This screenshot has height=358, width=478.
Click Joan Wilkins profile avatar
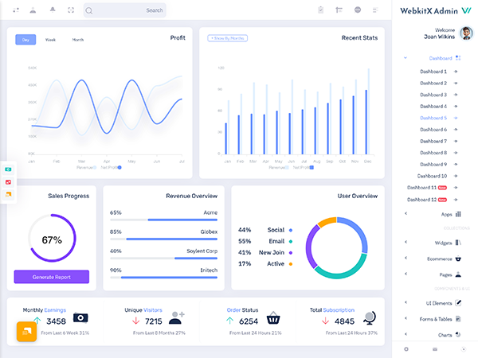click(466, 33)
